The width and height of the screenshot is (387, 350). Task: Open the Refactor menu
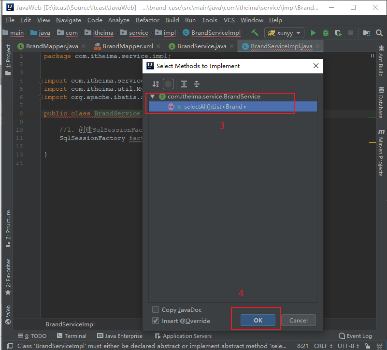(x=147, y=20)
